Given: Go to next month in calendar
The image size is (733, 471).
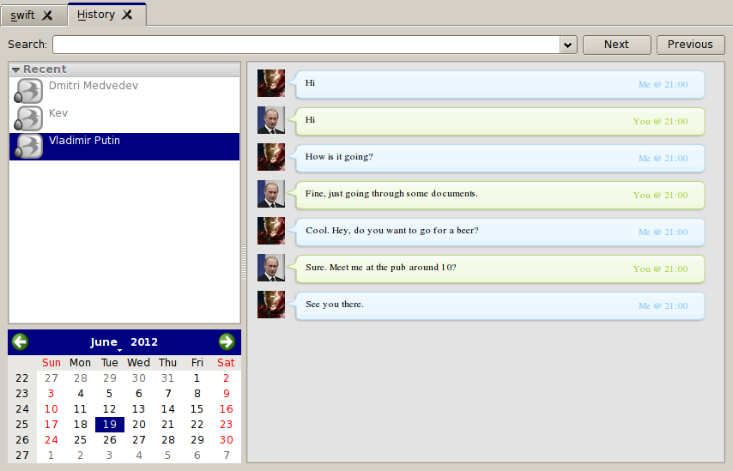Looking at the screenshot, I should pyautogui.click(x=227, y=342).
